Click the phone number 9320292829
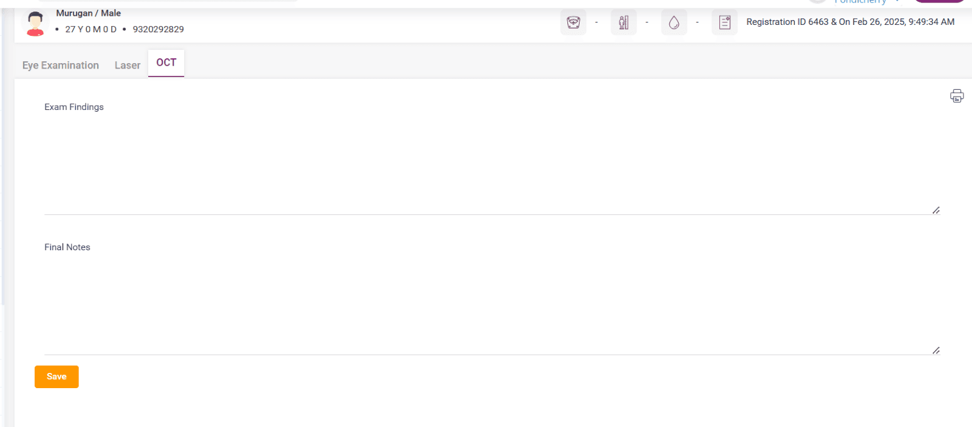This screenshot has width=972, height=427. (158, 29)
